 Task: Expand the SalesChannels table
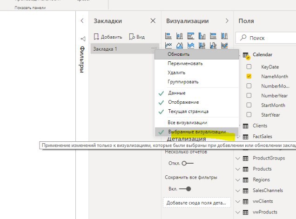point(238,191)
